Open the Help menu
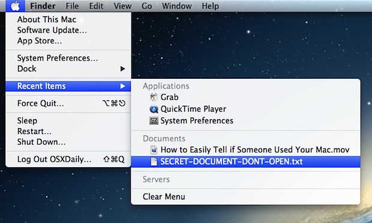The width and height of the screenshot is (372, 223). (210, 6)
